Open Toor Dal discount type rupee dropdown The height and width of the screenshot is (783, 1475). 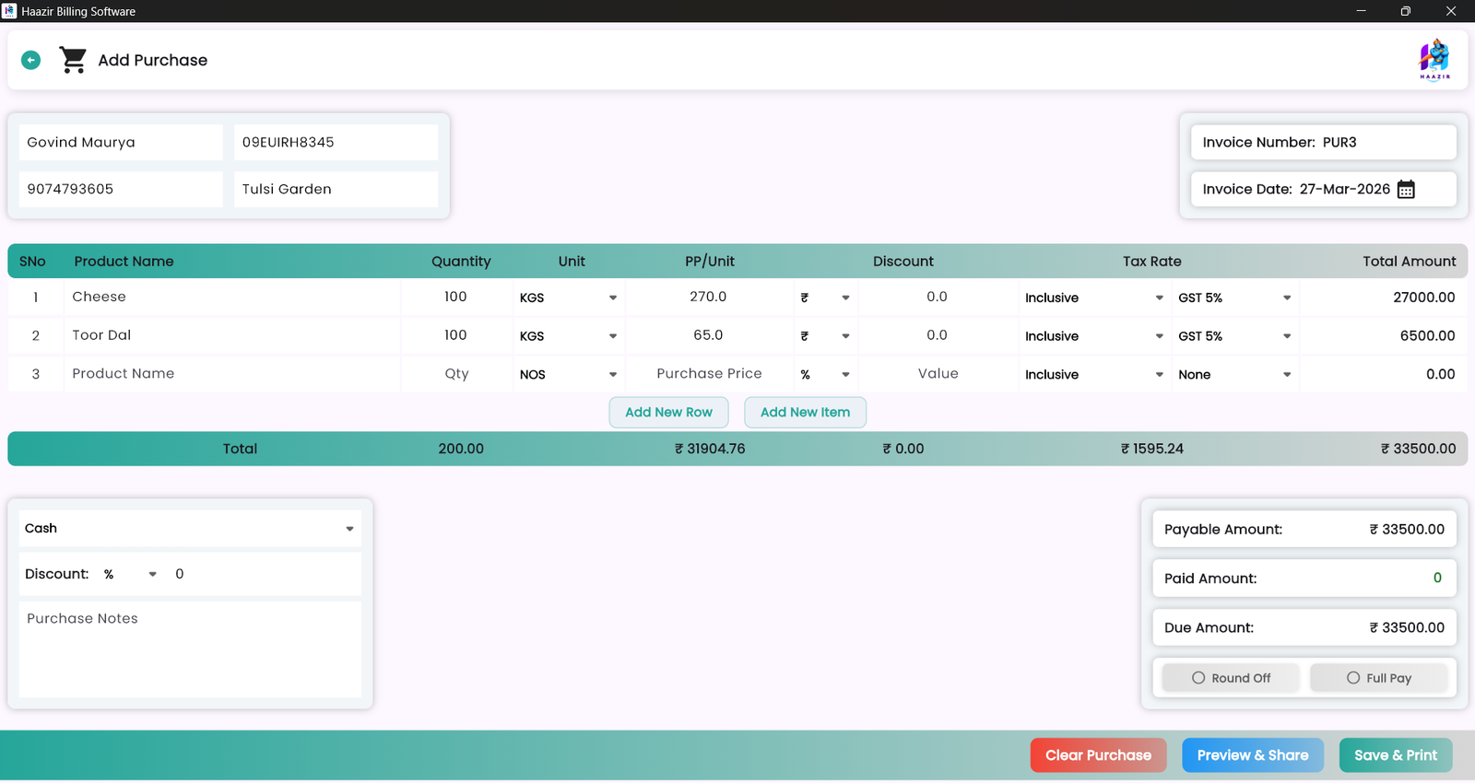[825, 336]
